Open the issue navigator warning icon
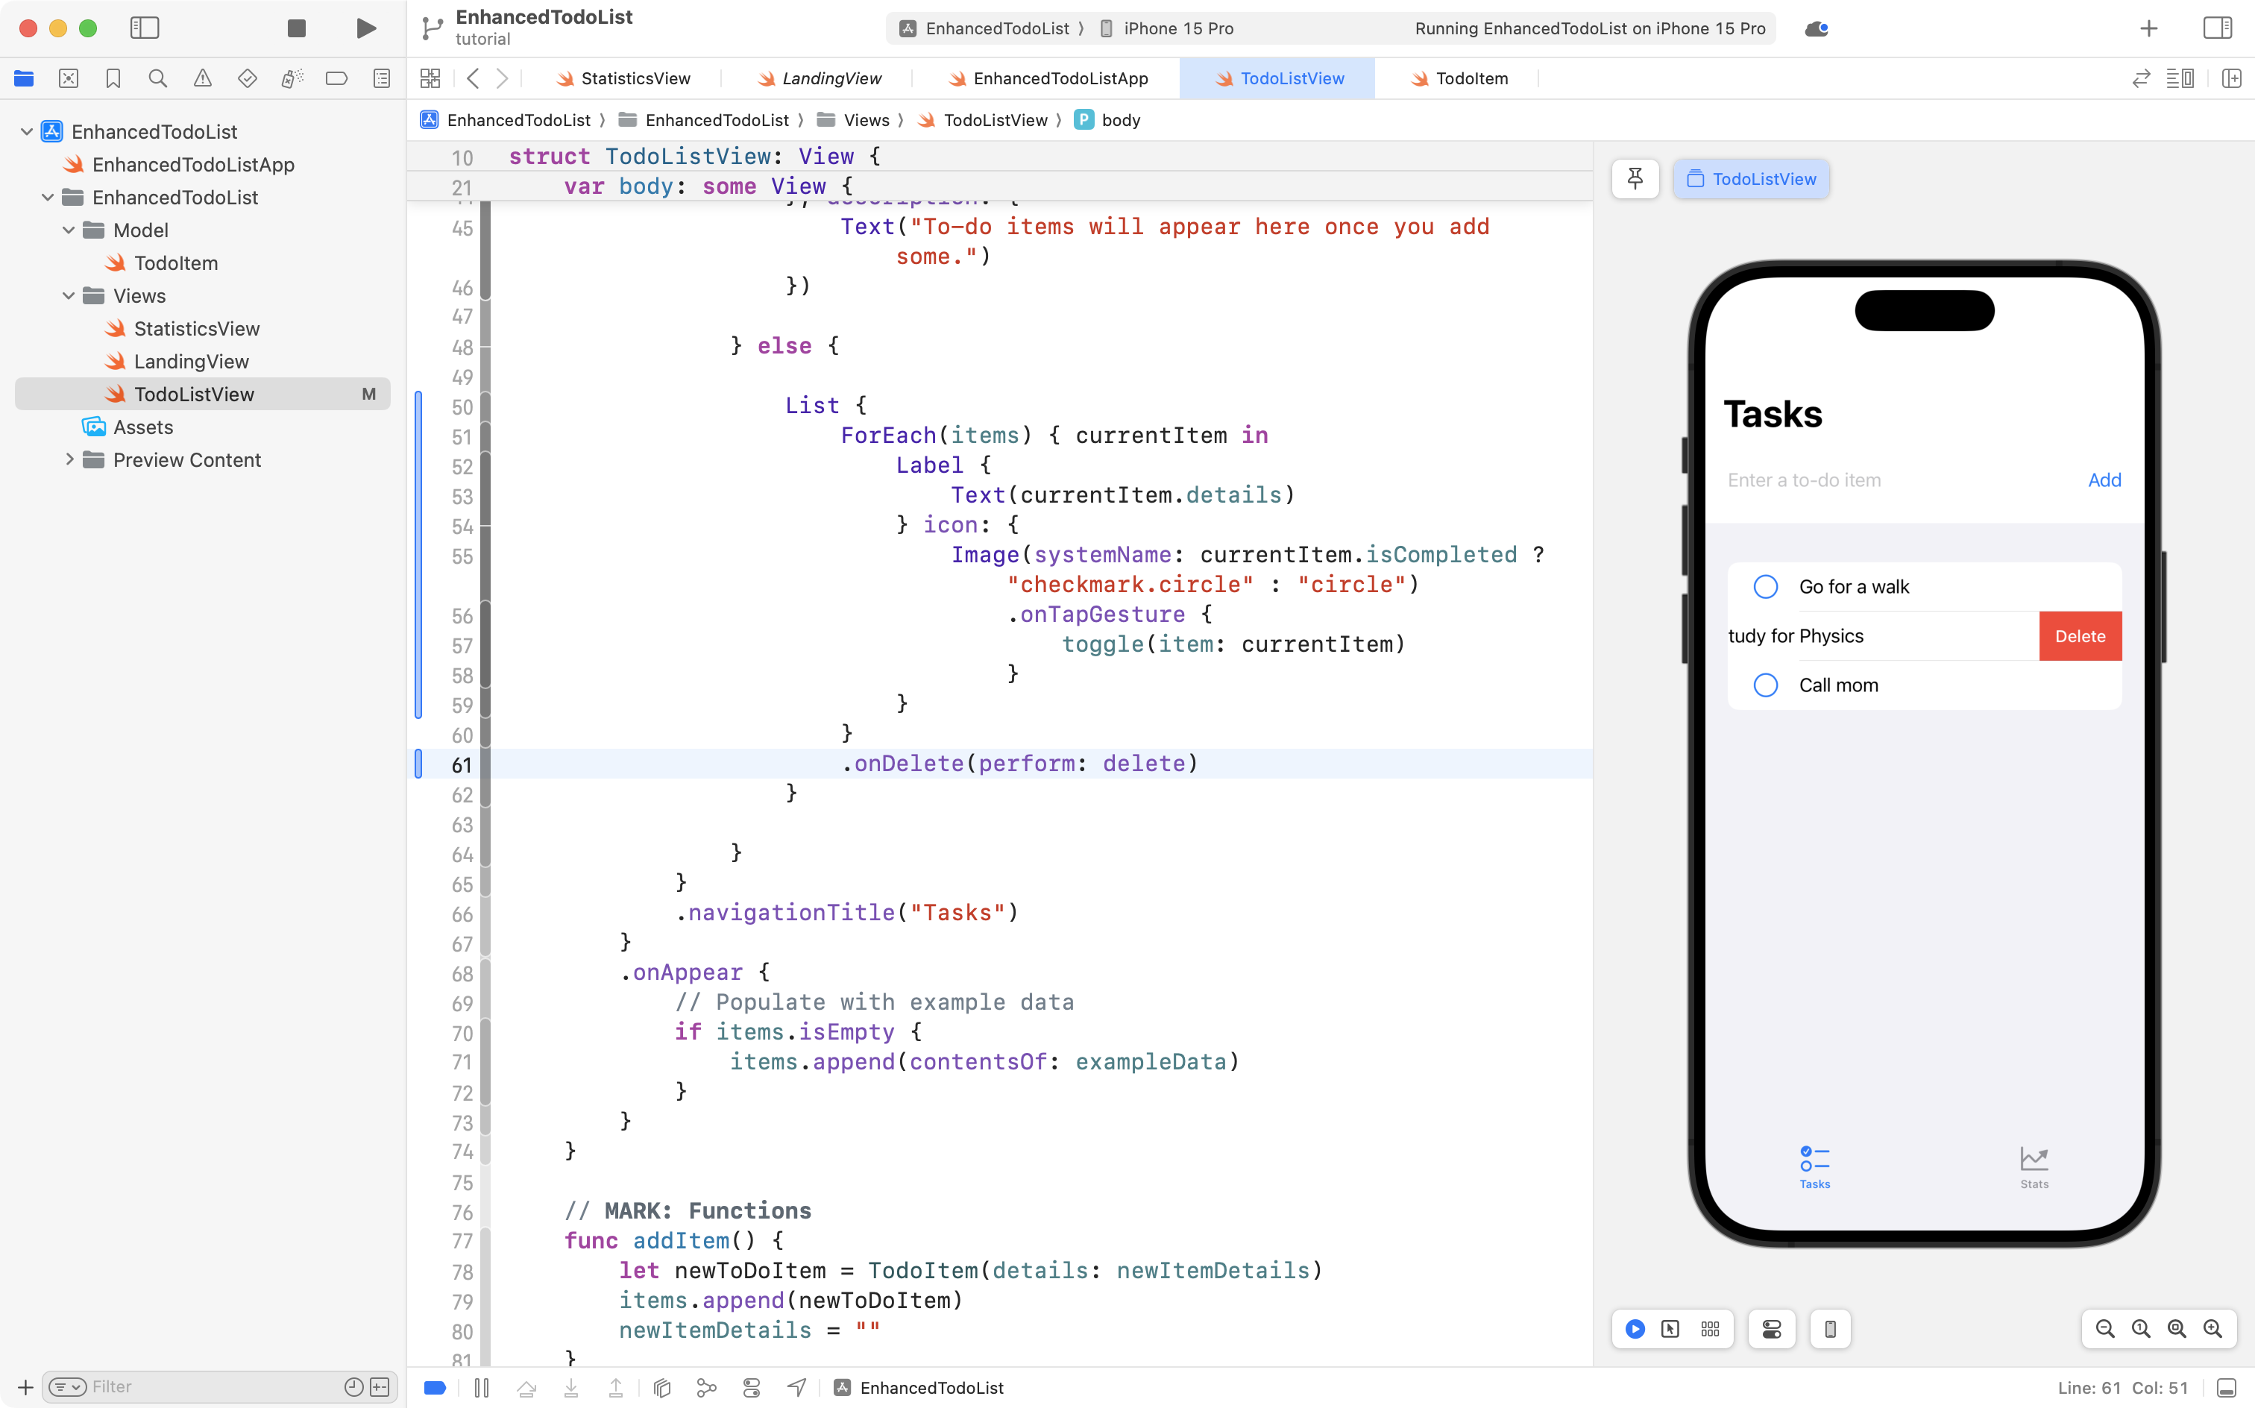 203,78
